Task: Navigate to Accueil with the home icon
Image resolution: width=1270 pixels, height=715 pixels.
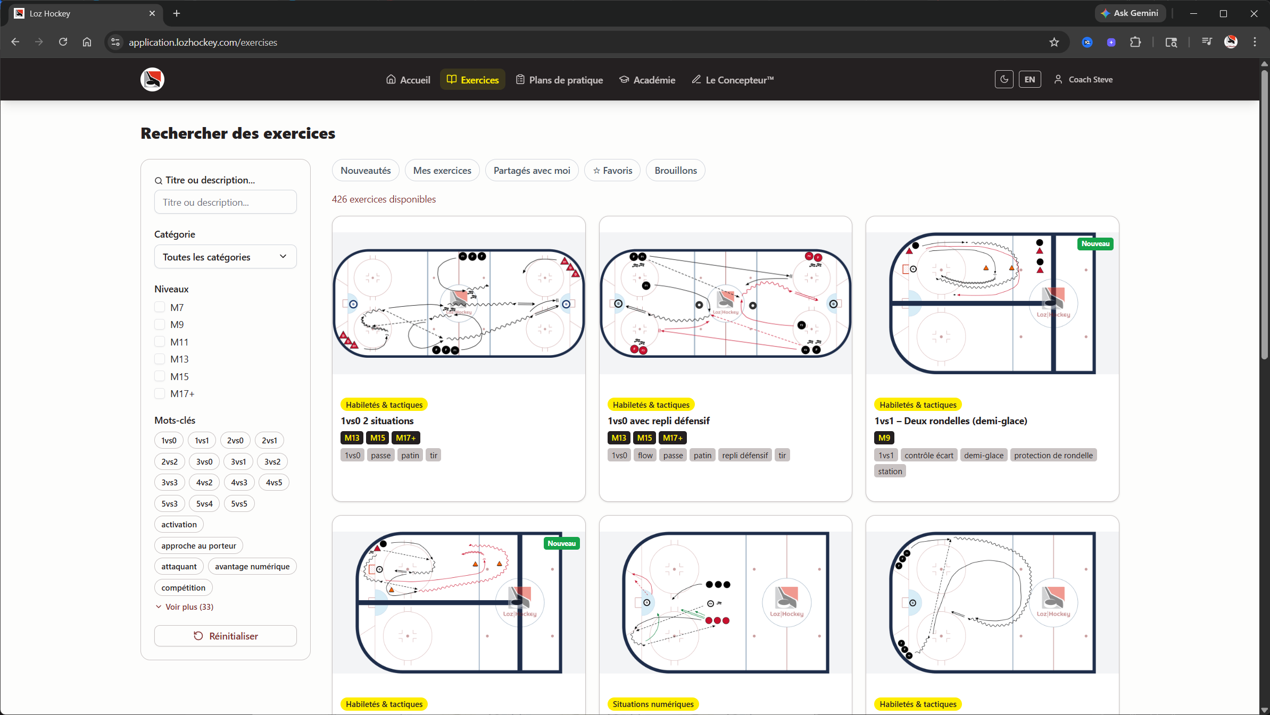Action: [x=408, y=79]
